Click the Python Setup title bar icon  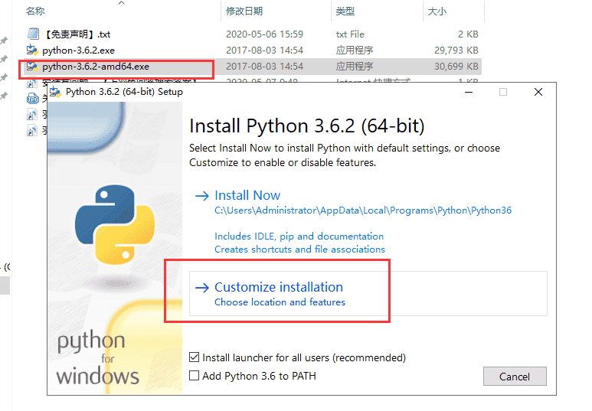(x=56, y=92)
